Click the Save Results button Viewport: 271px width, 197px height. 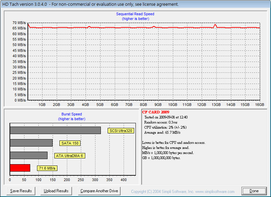pos(21,191)
